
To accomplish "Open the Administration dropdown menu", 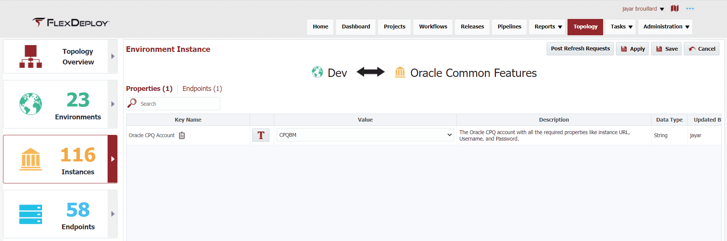I will (665, 27).
